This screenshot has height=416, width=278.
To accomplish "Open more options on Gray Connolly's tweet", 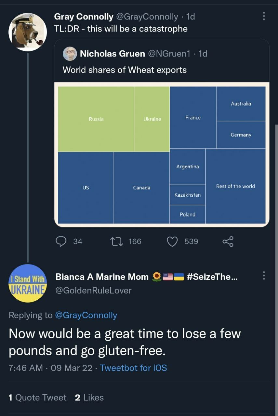I will [x=264, y=16].
